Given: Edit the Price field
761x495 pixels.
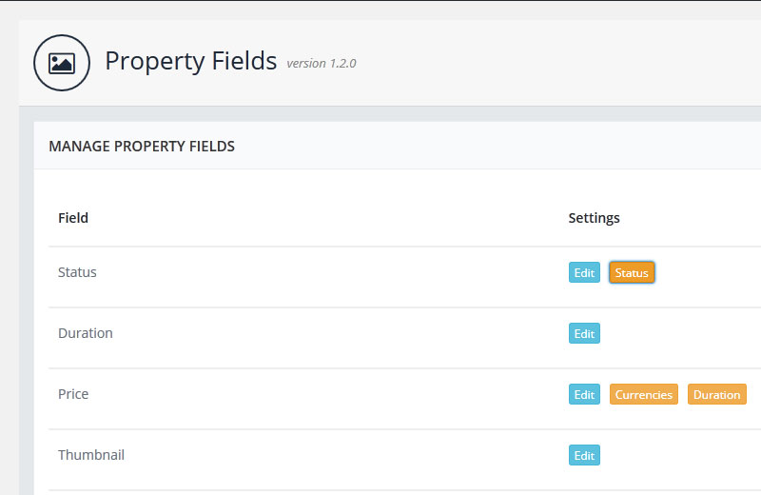Looking at the screenshot, I should click(584, 394).
